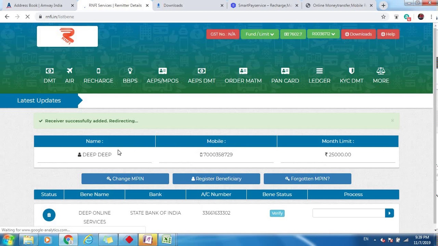Open the AEPS DMT section
The width and height of the screenshot is (438, 246).
click(x=202, y=76)
